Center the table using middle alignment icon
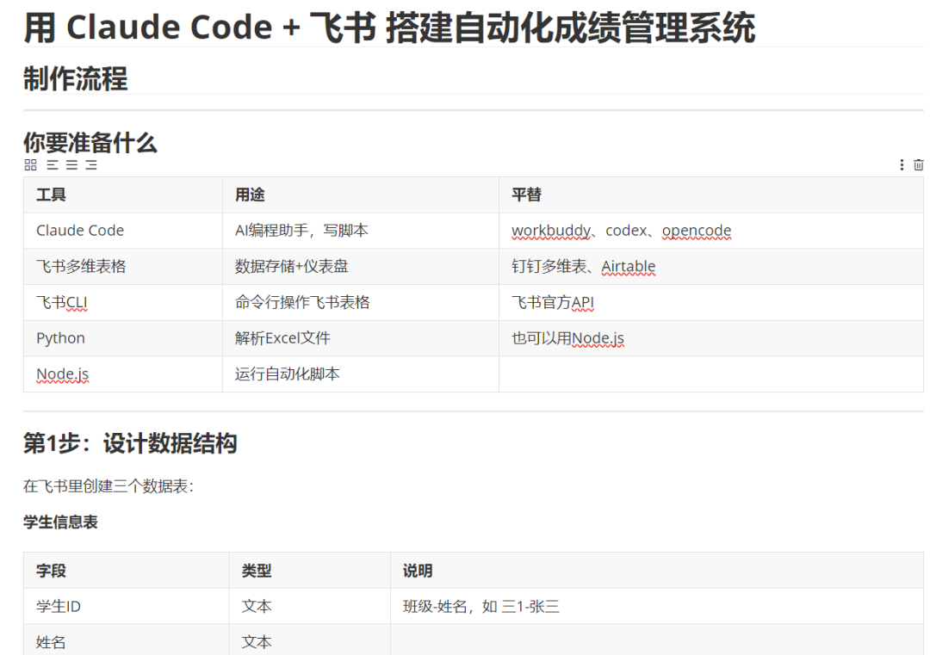 pyautogui.click(x=71, y=164)
